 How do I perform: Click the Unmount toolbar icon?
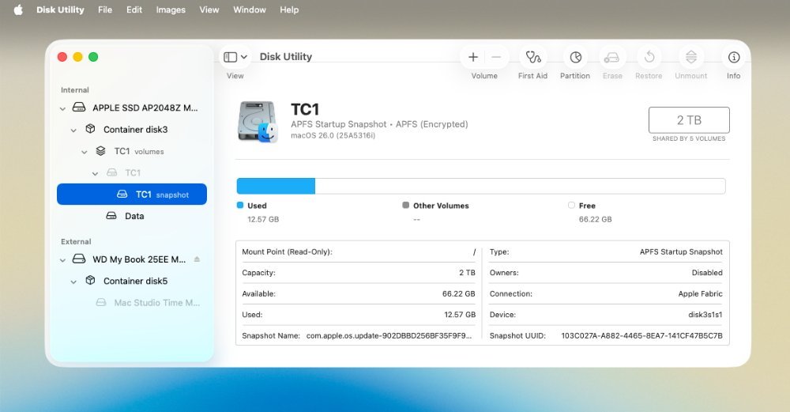691,57
